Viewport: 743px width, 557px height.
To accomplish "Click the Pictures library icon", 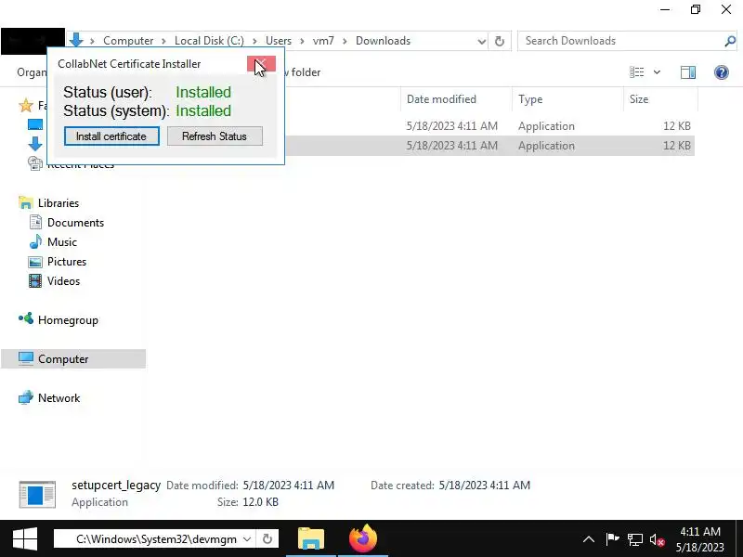I will point(35,262).
